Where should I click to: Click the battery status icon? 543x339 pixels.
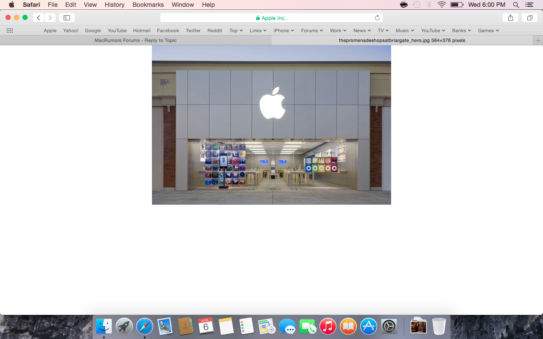pyautogui.click(x=457, y=5)
